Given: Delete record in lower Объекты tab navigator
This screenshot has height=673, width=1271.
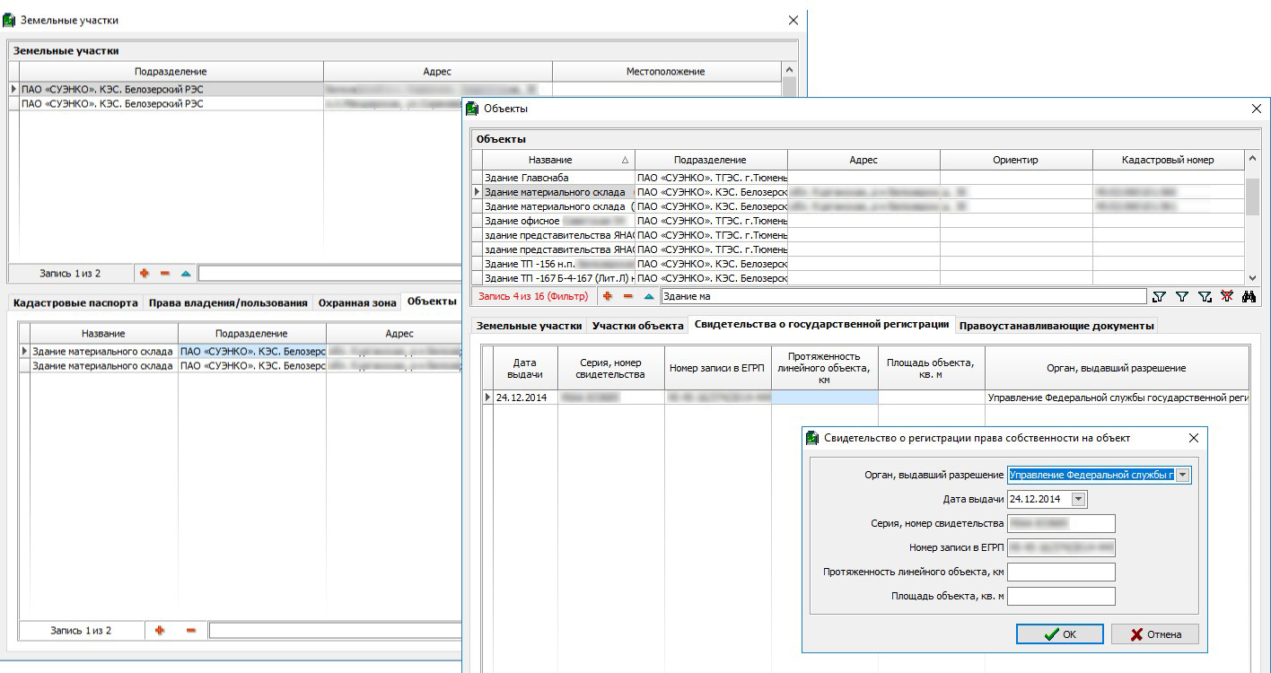Looking at the screenshot, I should tap(190, 631).
